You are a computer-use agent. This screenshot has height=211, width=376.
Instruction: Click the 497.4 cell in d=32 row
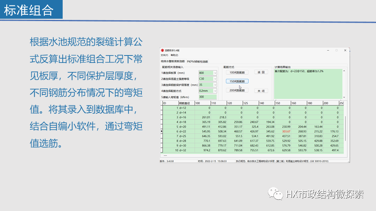pos(331,150)
